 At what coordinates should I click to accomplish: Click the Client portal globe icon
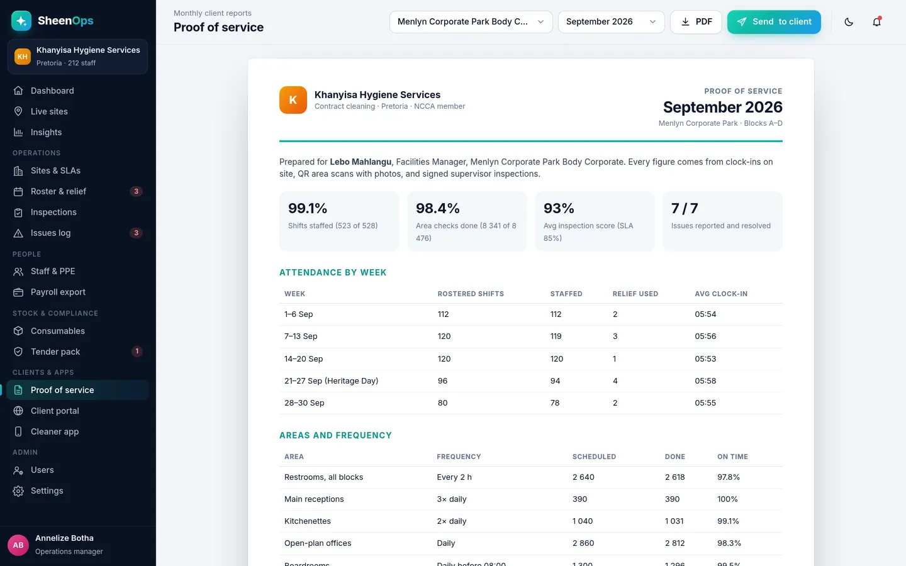[18, 411]
